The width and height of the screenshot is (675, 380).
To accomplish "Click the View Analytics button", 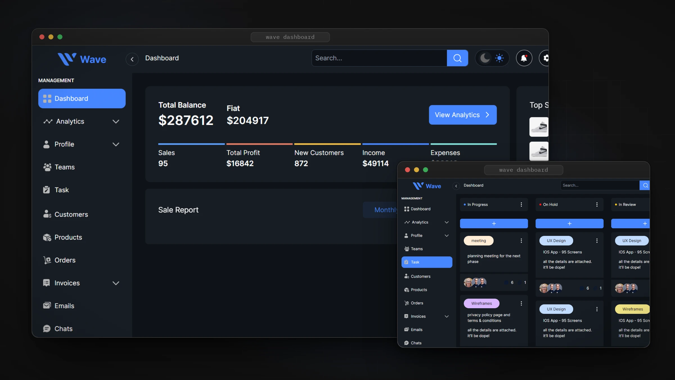I will (x=463, y=115).
